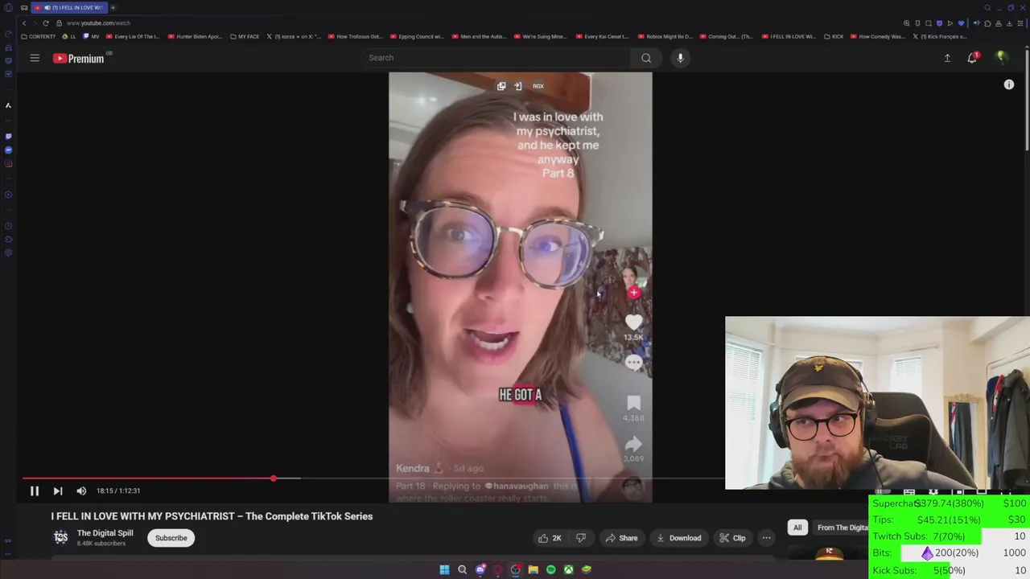The width and height of the screenshot is (1030, 579).
Task: Mute the video volume
Action: 81,491
